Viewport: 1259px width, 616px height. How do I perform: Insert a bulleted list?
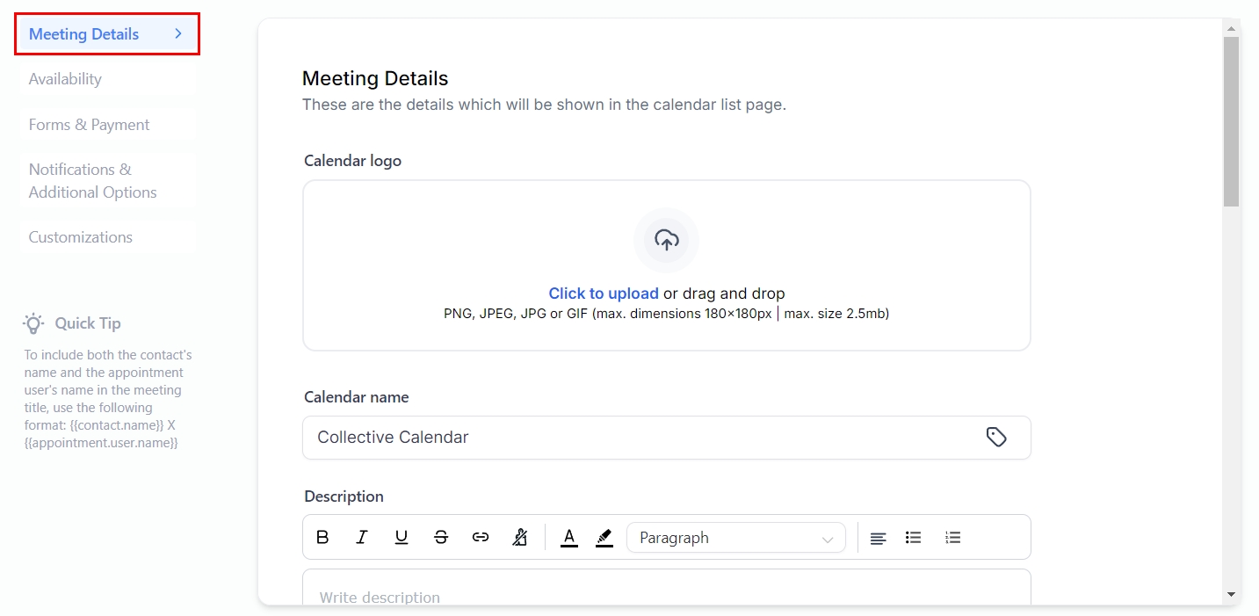[914, 538]
